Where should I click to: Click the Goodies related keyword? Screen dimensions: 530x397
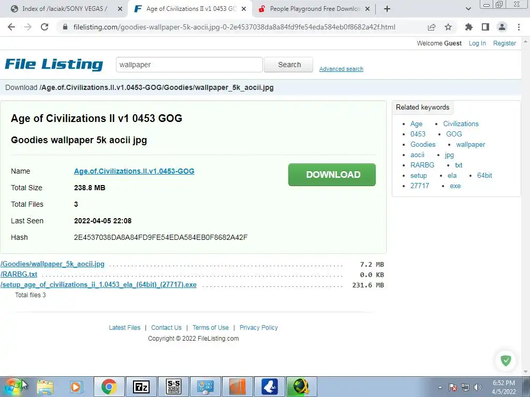tap(423, 145)
